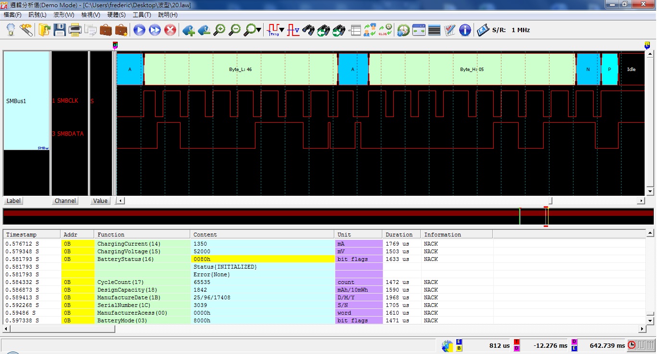The height and width of the screenshot is (354, 659).
Task: Click the Trig trigger waveform icon
Action: click(273, 30)
